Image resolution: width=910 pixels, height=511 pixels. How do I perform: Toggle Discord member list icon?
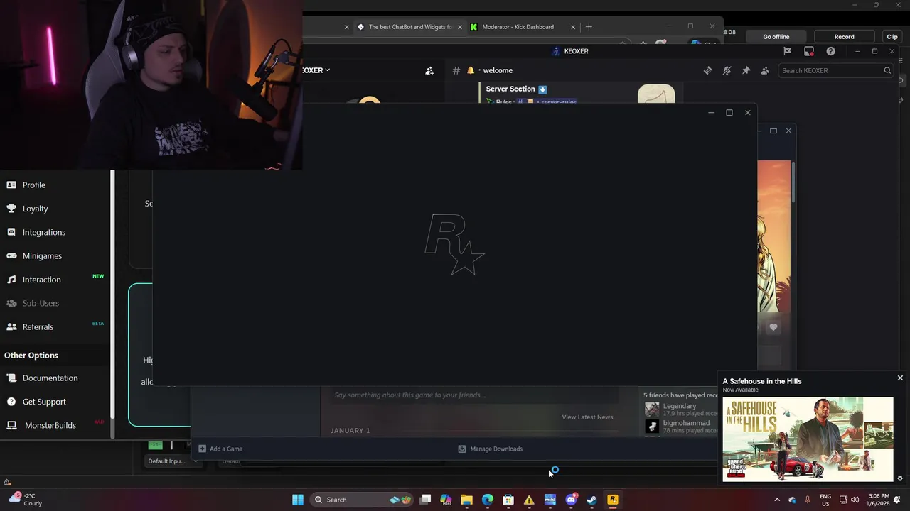coord(765,70)
